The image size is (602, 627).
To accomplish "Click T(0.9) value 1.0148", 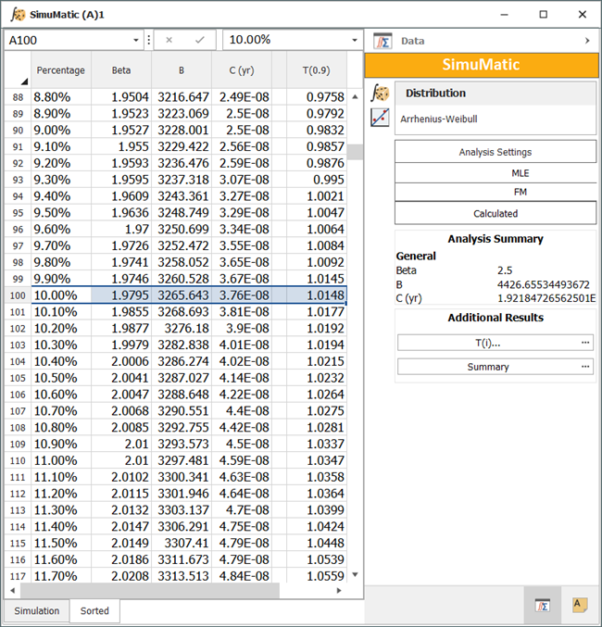I will coord(317,295).
